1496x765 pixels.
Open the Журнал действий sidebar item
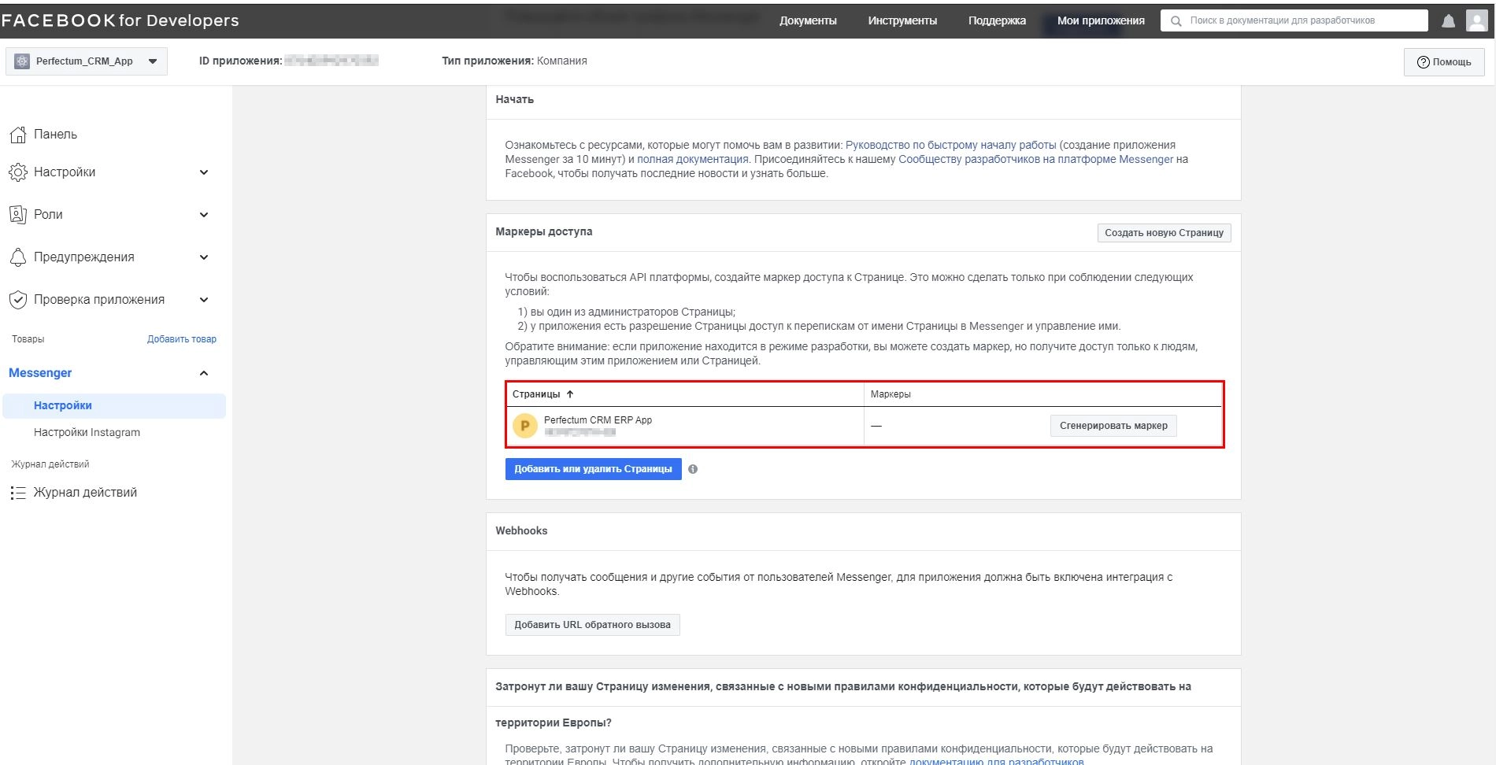click(85, 493)
